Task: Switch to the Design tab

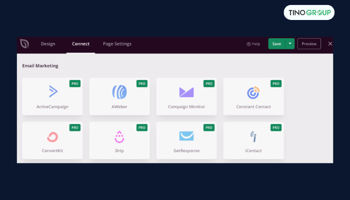Action: [x=48, y=44]
